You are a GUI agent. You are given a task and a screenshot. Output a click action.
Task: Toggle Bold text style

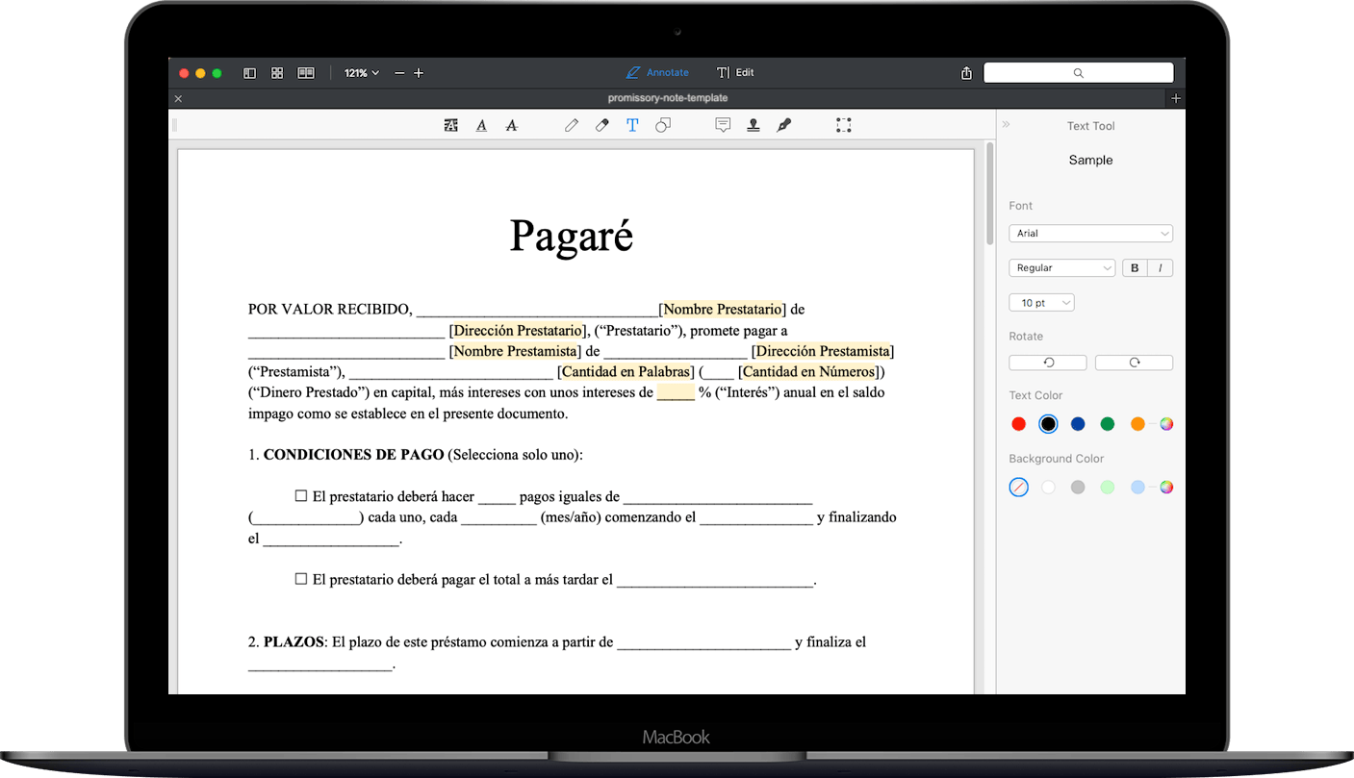1135,268
